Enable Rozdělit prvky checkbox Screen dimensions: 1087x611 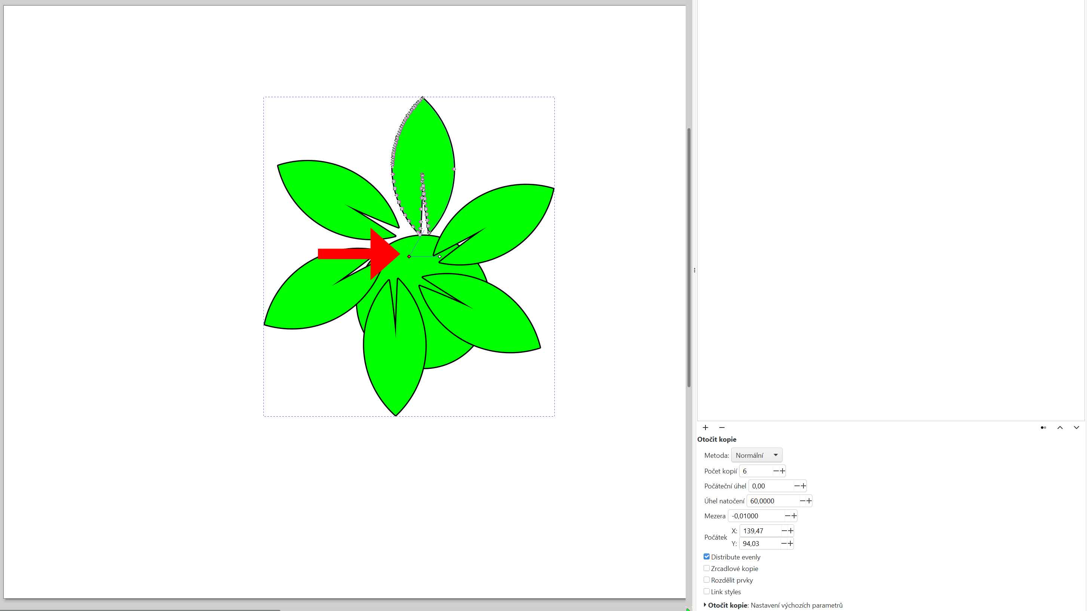click(x=707, y=580)
